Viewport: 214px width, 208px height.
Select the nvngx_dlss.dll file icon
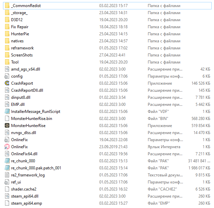coord(7,133)
